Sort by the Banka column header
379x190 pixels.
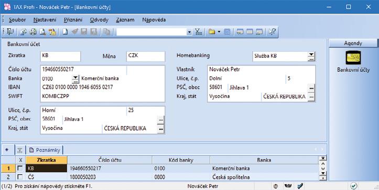pyautogui.click(x=264, y=160)
